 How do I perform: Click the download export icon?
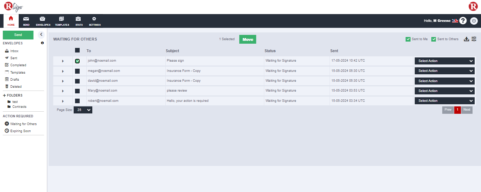click(x=466, y=39)
